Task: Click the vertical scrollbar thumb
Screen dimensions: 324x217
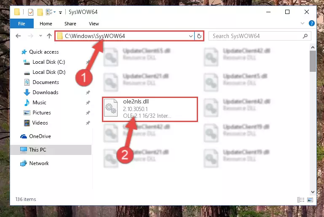Action: tap(313, 61)
